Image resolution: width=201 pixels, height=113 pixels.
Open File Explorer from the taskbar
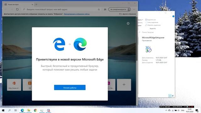pos(29,110)
